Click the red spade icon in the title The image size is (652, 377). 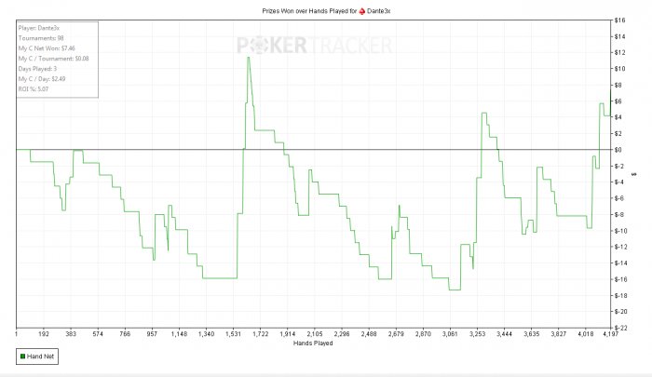(x=361, y=11)
